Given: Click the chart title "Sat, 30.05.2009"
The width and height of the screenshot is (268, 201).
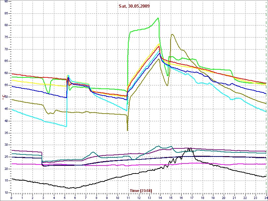Looking at the screenshot, I should [134, 6].
